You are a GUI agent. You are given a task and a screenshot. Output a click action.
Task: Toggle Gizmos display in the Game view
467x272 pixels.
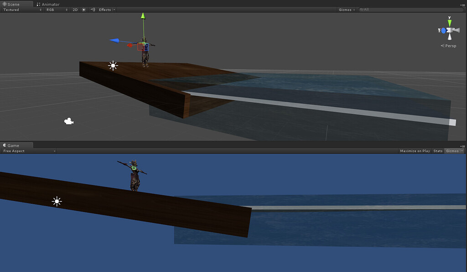453,151
